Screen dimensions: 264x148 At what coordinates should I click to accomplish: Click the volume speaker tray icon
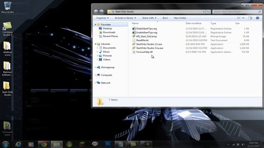click(243, 144)
